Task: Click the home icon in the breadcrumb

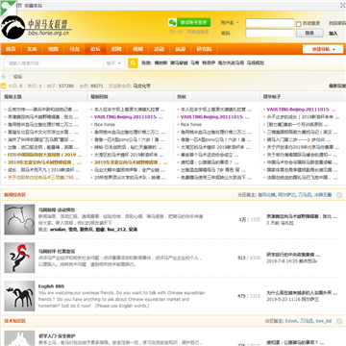Action: coord(4,77)
